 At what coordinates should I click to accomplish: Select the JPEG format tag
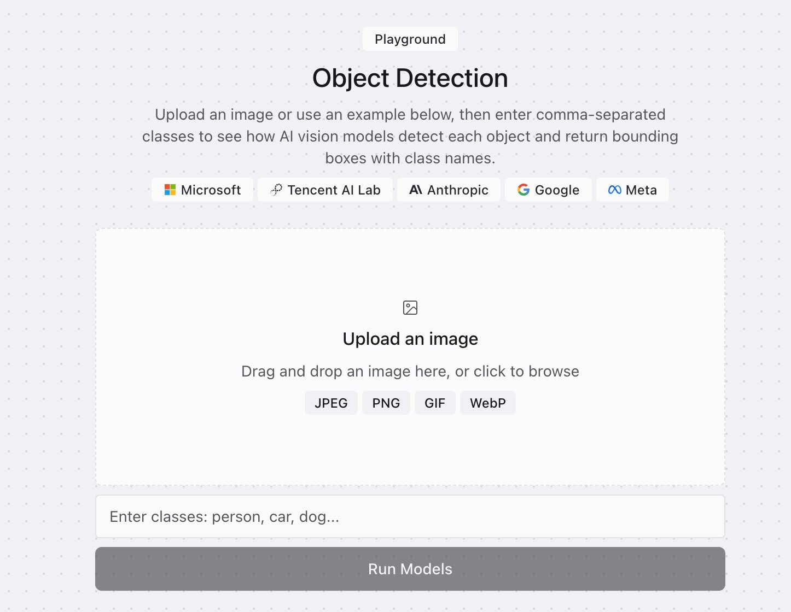(331, 403)
